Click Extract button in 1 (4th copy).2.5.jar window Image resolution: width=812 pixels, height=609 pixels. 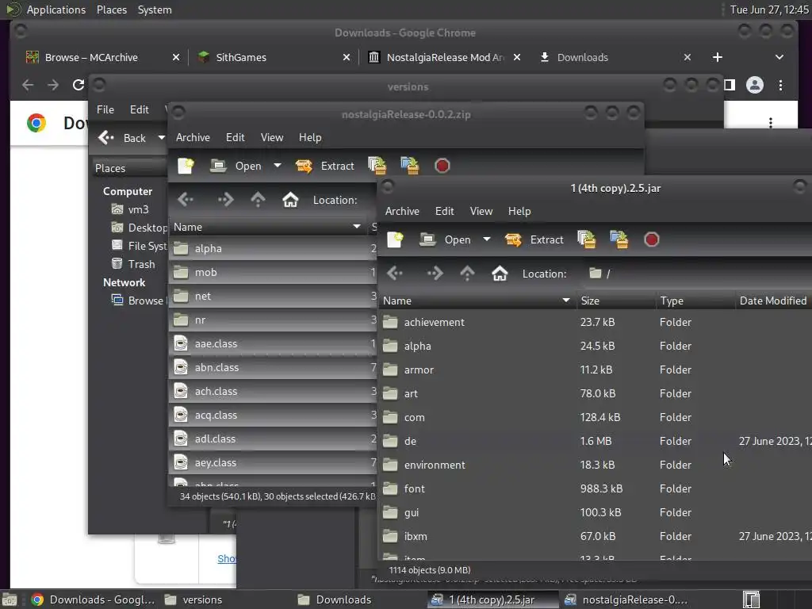534,239
